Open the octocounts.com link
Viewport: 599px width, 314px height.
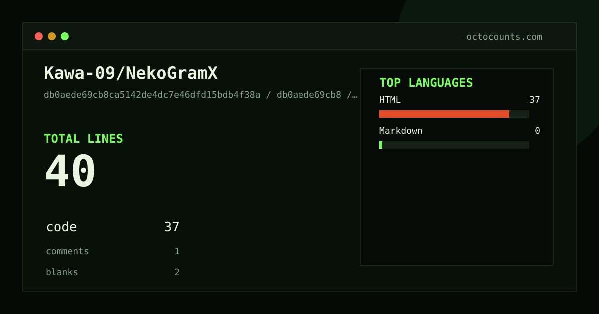504,37
